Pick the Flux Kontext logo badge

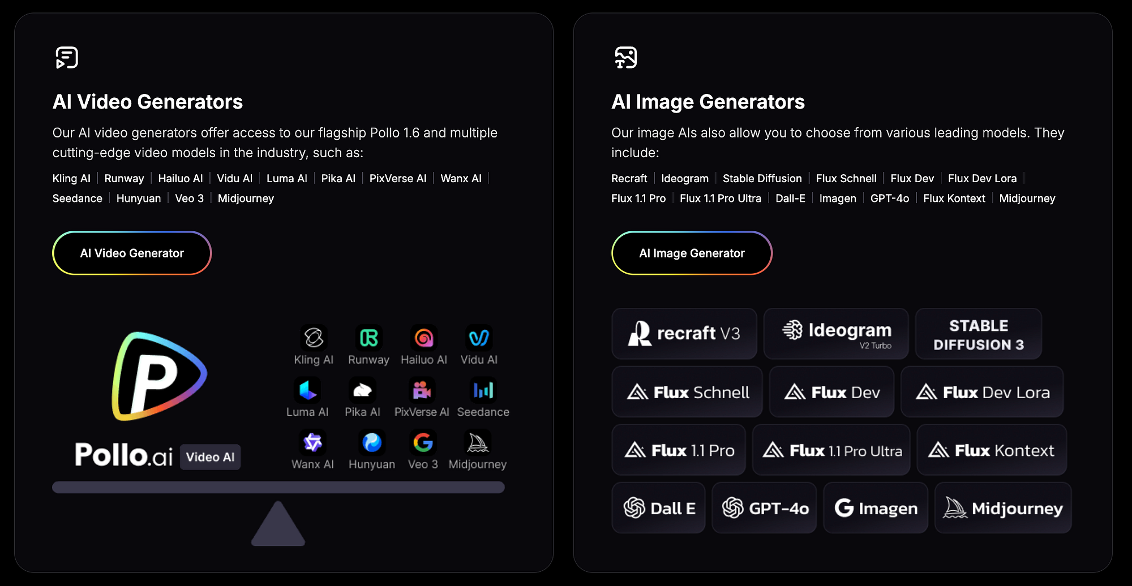pyautogui.click(x=992, y=450)
